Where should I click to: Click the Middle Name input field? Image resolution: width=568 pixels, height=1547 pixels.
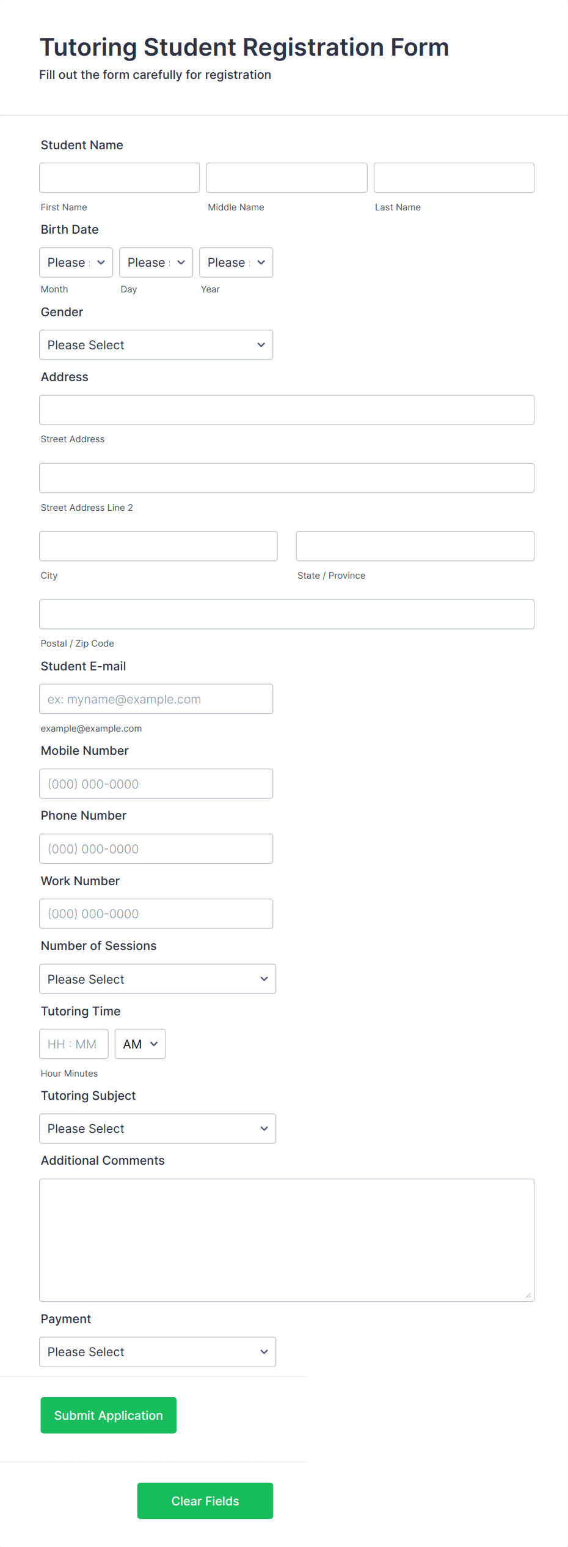[286, 177]
